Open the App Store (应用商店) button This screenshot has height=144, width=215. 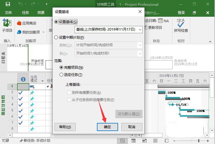27,23
